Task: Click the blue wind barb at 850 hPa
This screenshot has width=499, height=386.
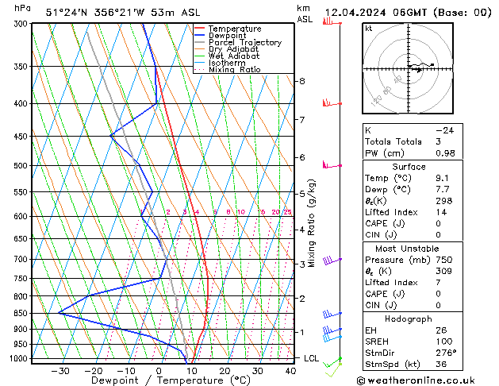Action: tap(332, 314)
